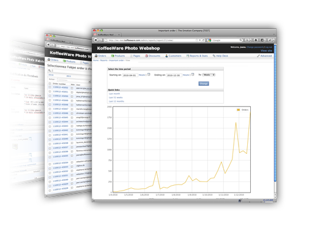Click the 2010 year filter in middle window
The height and width of the screenshot is (236, 312).
coord(51,75)
